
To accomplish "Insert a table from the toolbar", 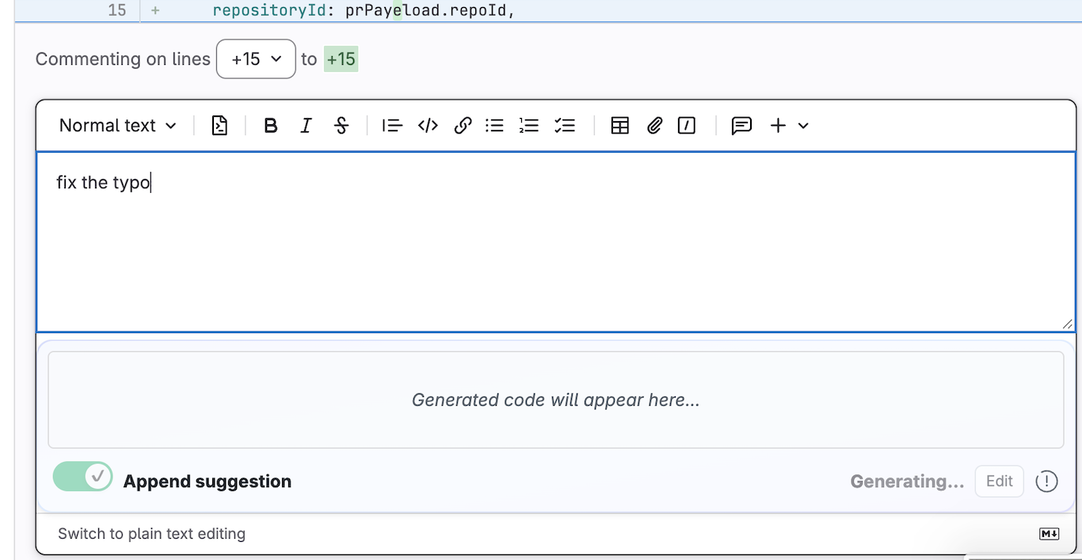I will 619,126.
